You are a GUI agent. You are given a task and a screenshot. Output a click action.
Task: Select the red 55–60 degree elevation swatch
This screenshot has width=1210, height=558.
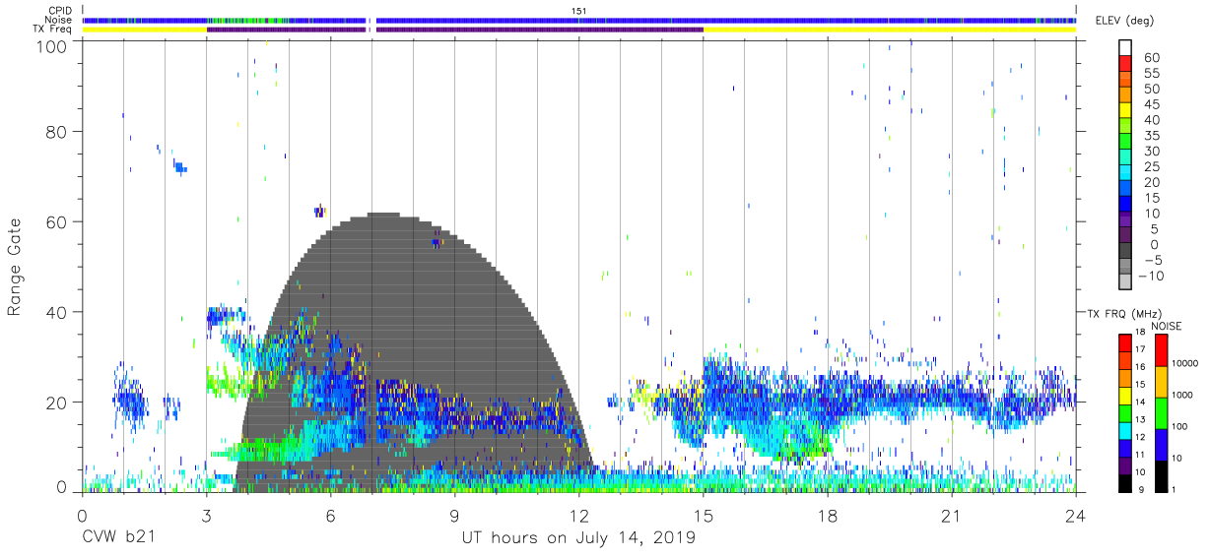click(x=1125, y=65)
